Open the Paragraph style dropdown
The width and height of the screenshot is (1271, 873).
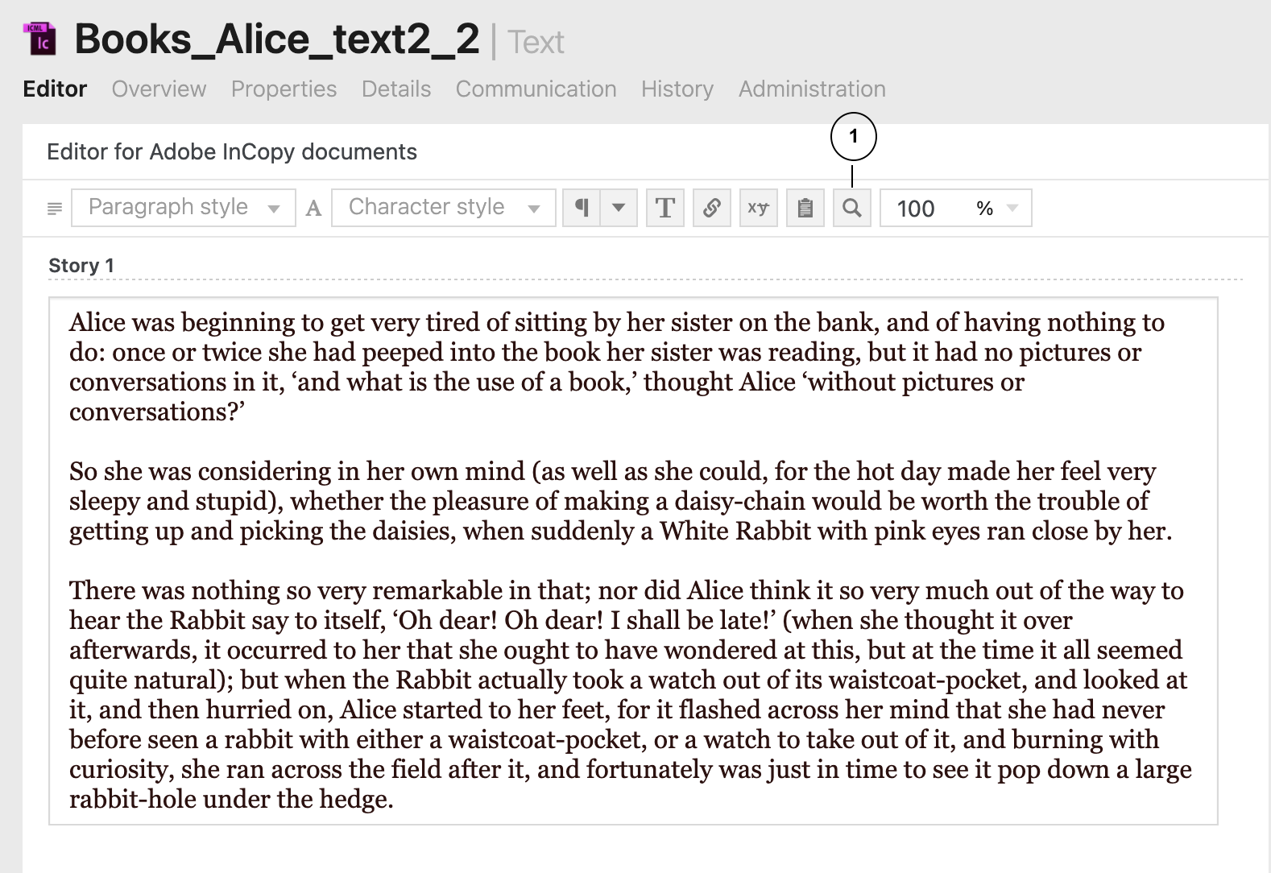183,208
